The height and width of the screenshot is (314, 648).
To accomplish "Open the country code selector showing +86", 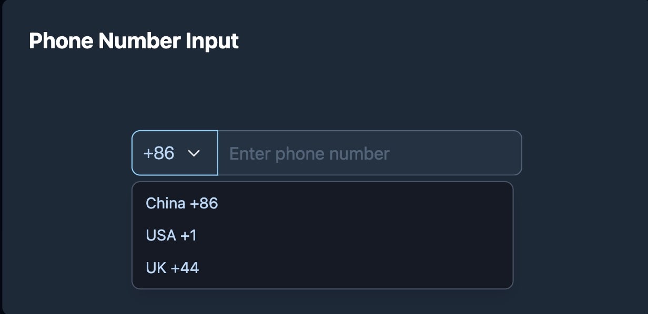I will tap(175, 153).
